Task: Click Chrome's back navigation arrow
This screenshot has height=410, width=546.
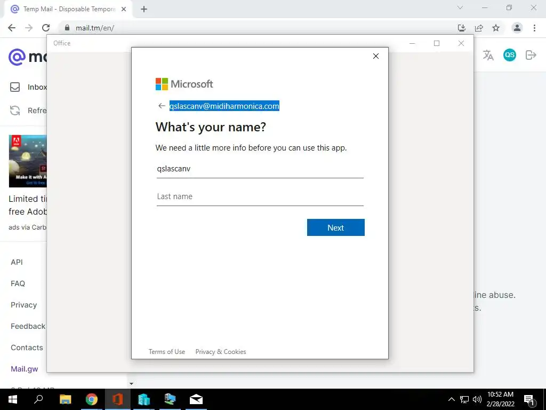Action: pos(12,28)
